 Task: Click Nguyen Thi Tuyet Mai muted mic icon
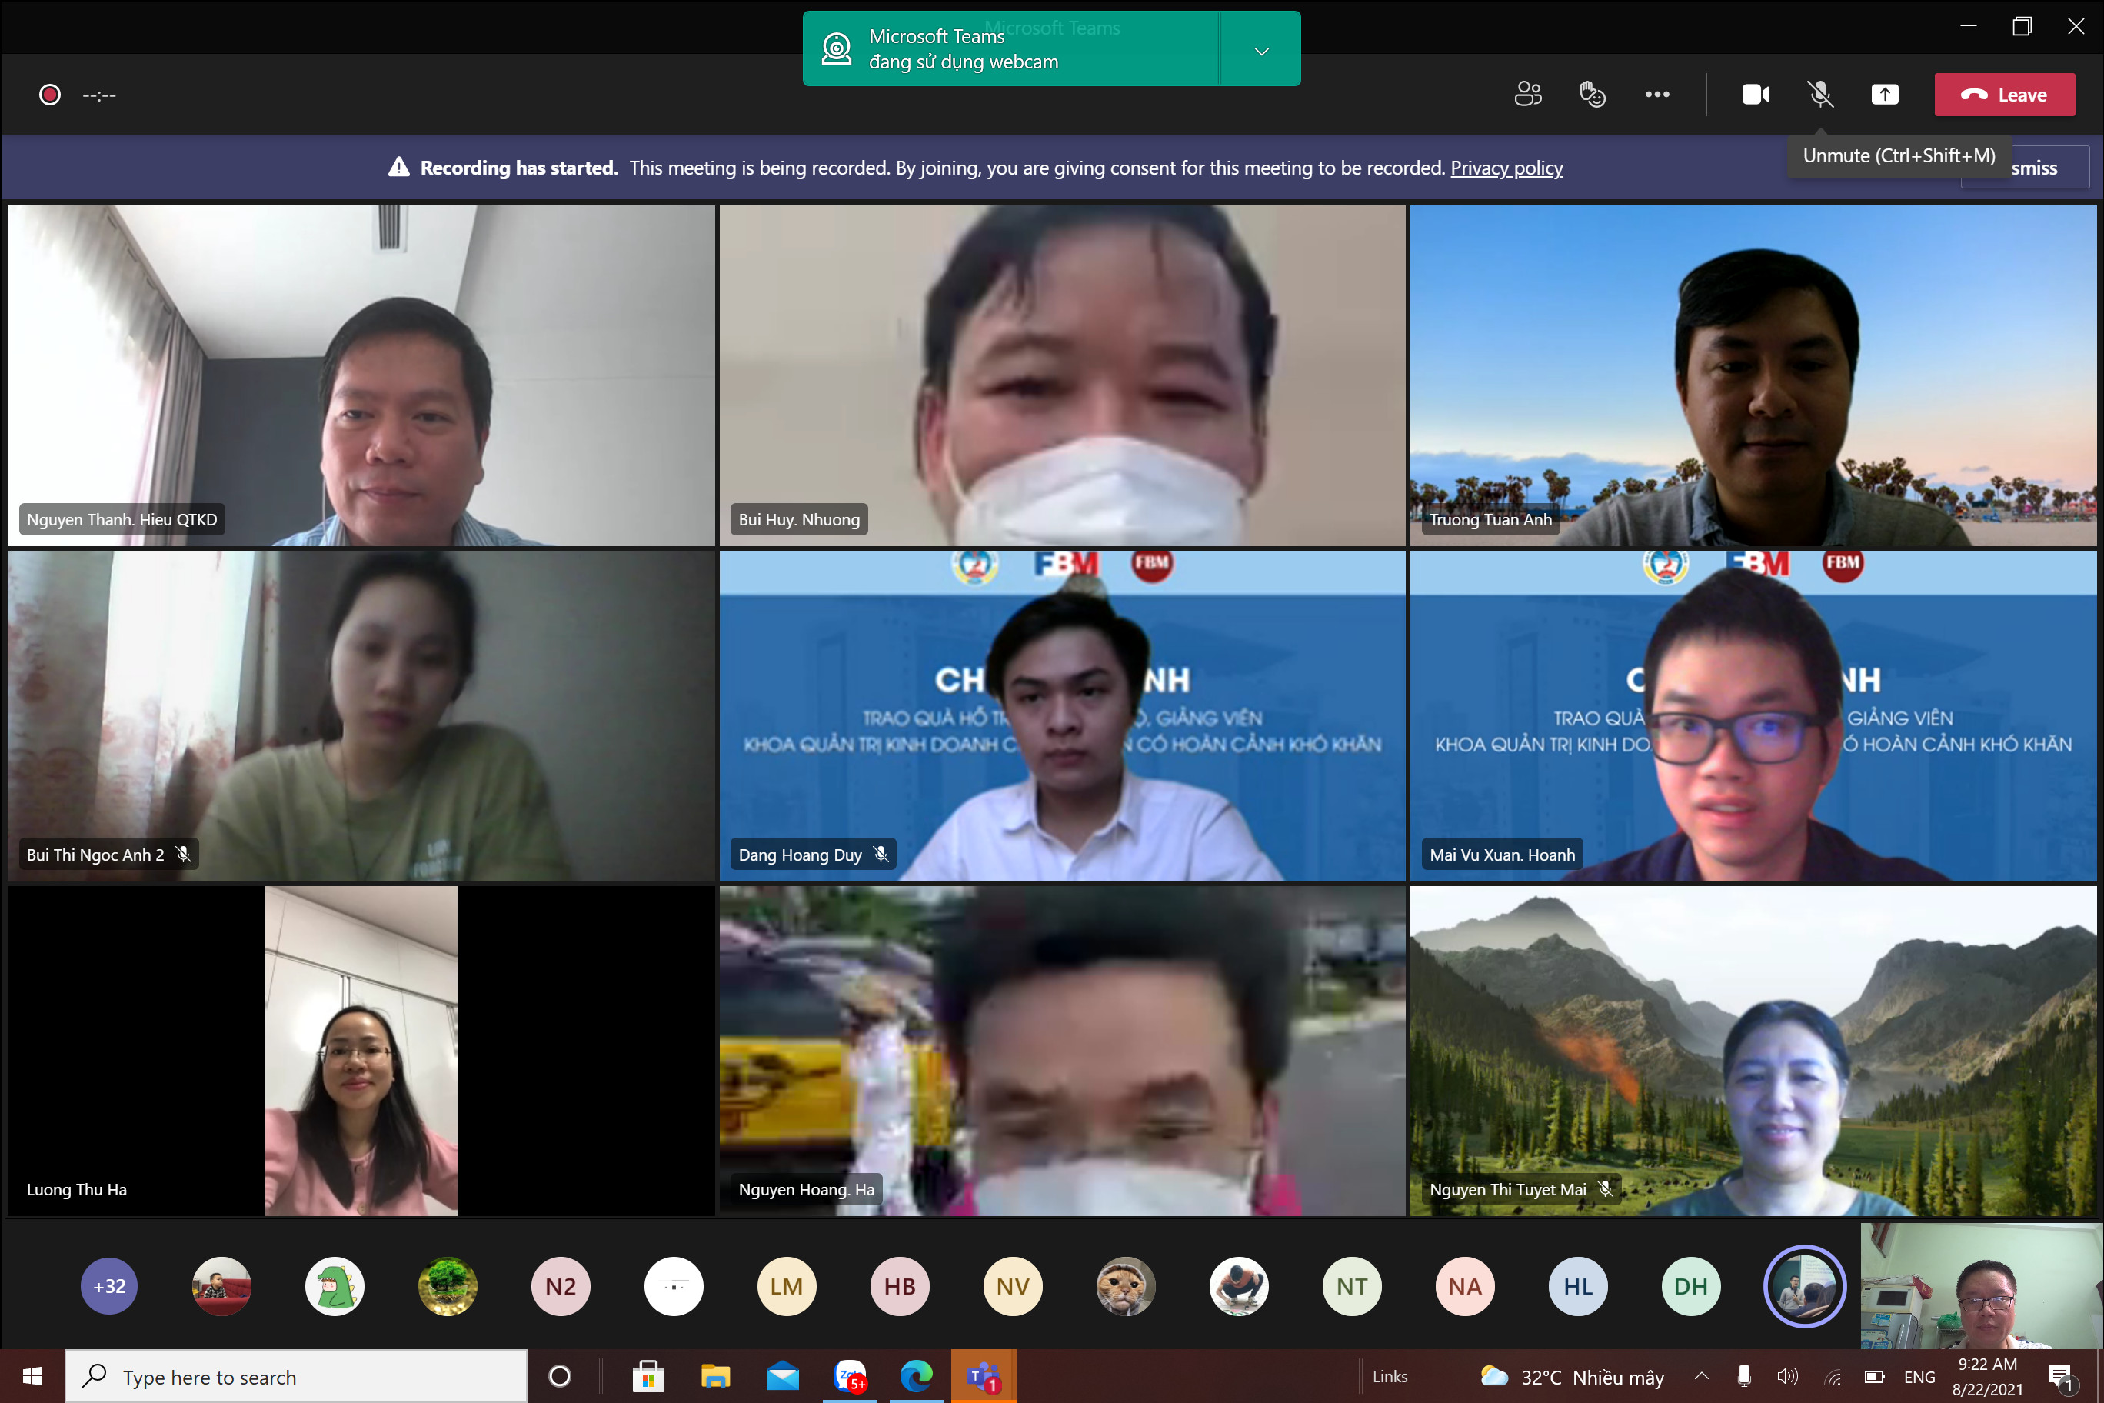pos(1606,1188)
